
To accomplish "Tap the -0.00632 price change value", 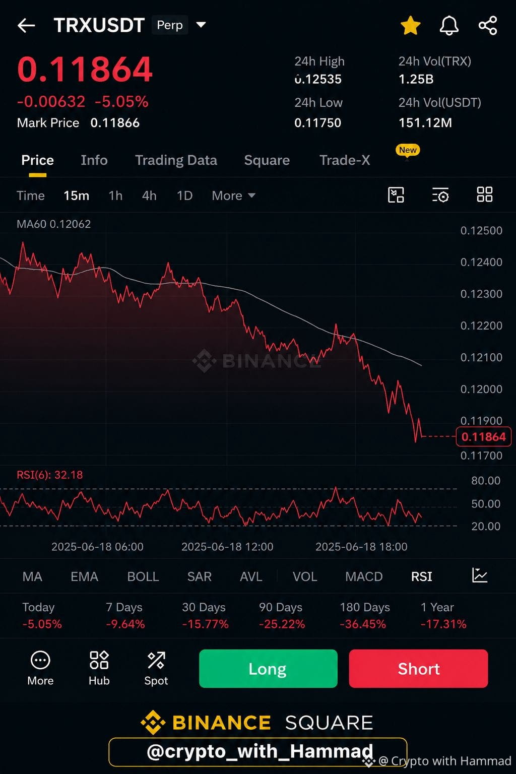I will tap(51, 102).
